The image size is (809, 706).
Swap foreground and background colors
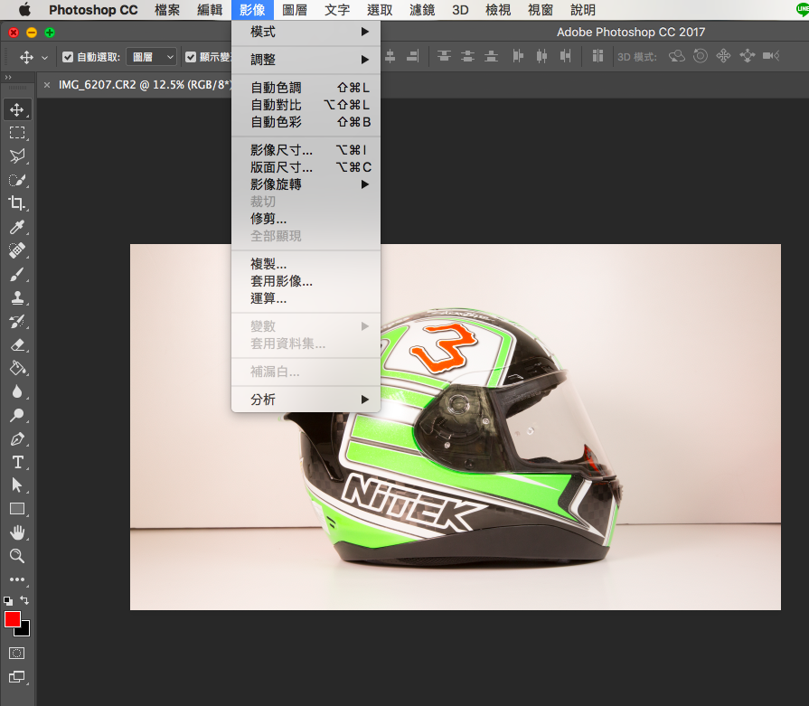24,599
